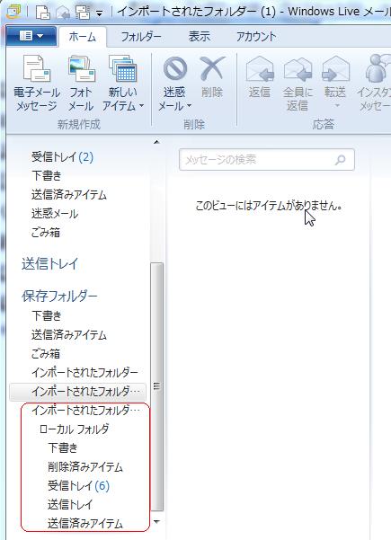Click the 削除 delete X icon

point(212,69)
